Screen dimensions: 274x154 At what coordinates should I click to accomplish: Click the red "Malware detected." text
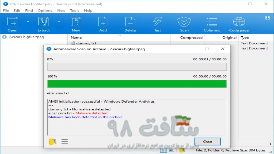[x=92, y=113]
